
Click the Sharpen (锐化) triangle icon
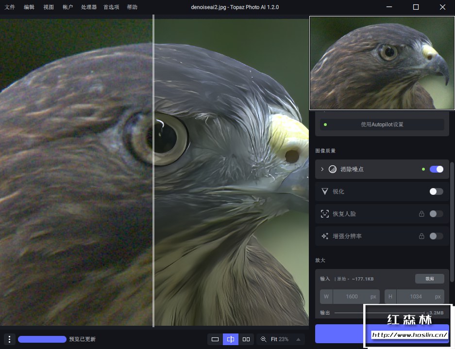coord(325,191)
